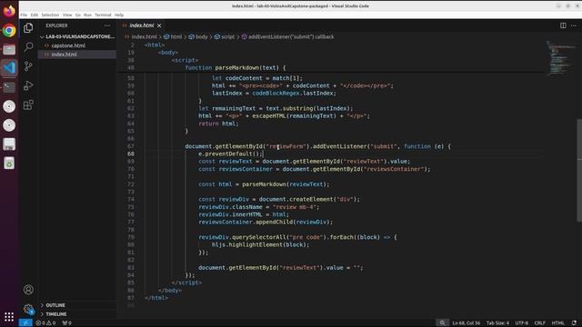
Task: Click on the closing '</script>' tag line
Action: click(186, 282)
